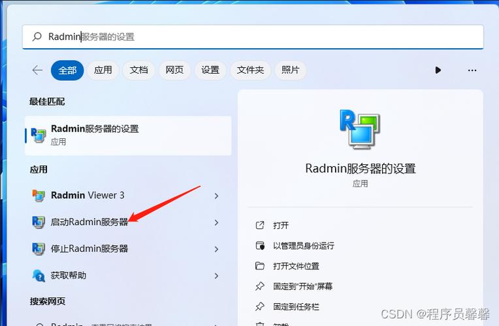499x326 pixels.
Task: Click the run-as-administrator shield icon
Action: tap(260, 246)
